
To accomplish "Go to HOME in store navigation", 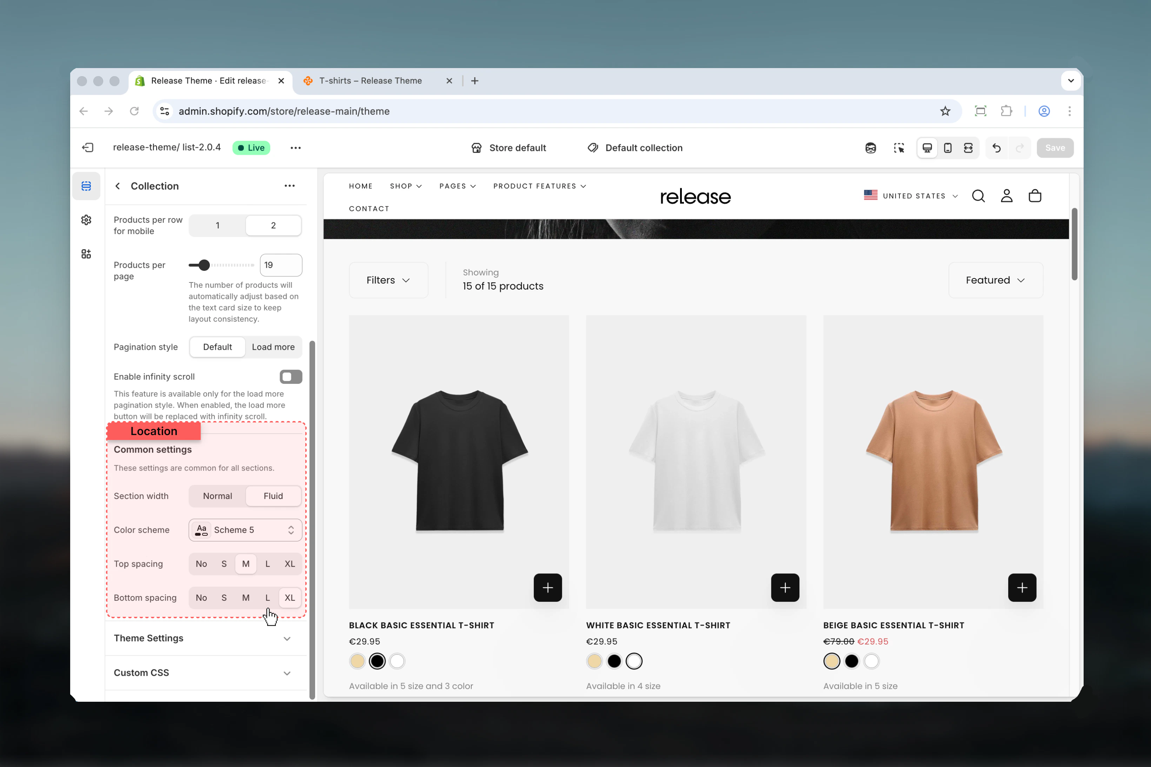I will pos(360,186).
